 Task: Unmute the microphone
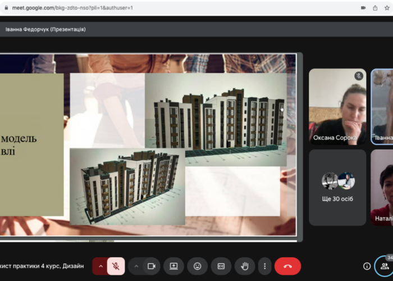click(116, 266)
